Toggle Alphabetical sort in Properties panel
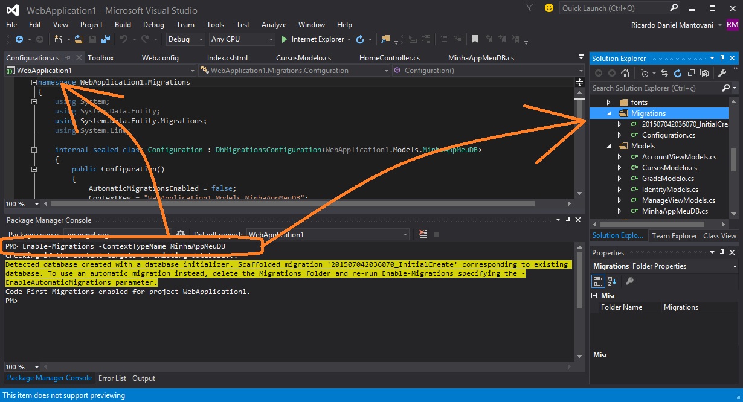Viewport: 743px width, 402px height. (612, 281)
